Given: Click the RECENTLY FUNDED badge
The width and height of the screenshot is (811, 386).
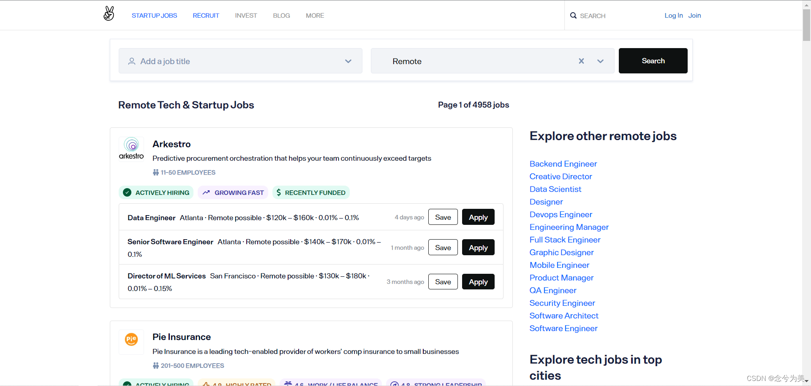Looking at the screenshot, I should (311, 192).
